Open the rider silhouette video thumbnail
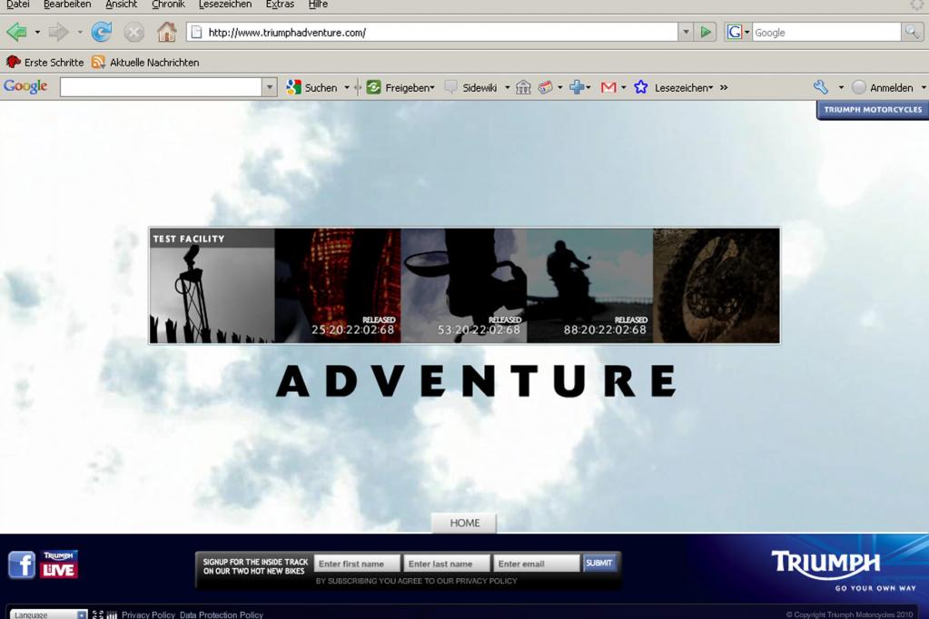Screen dimensions: 929x619 pyautogui.click(x=590, y=286)
